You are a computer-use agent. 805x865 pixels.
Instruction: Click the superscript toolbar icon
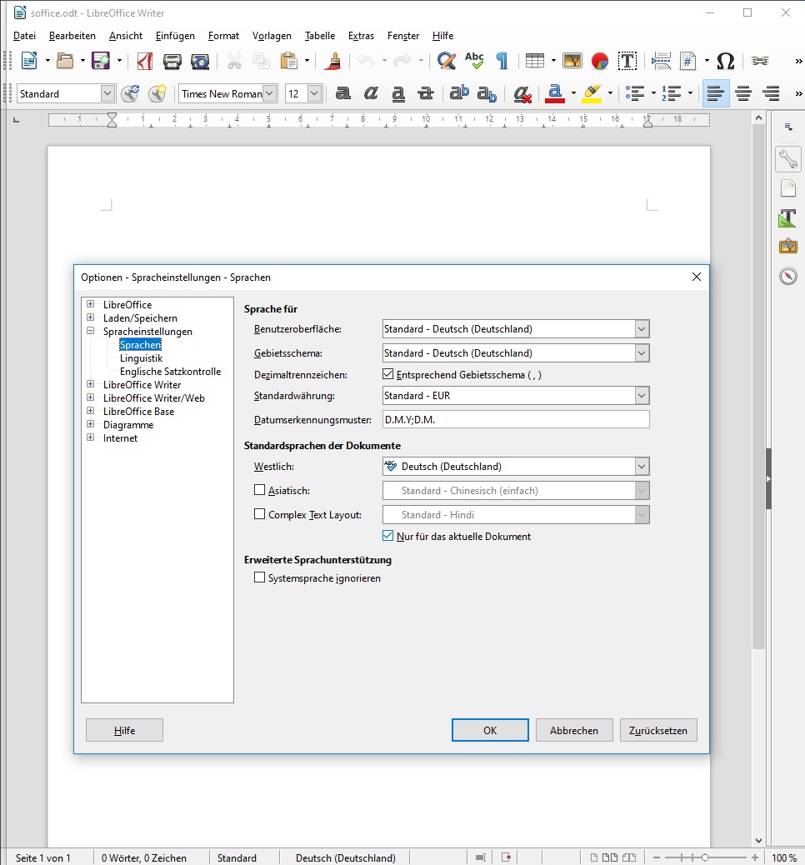point(459,94)
